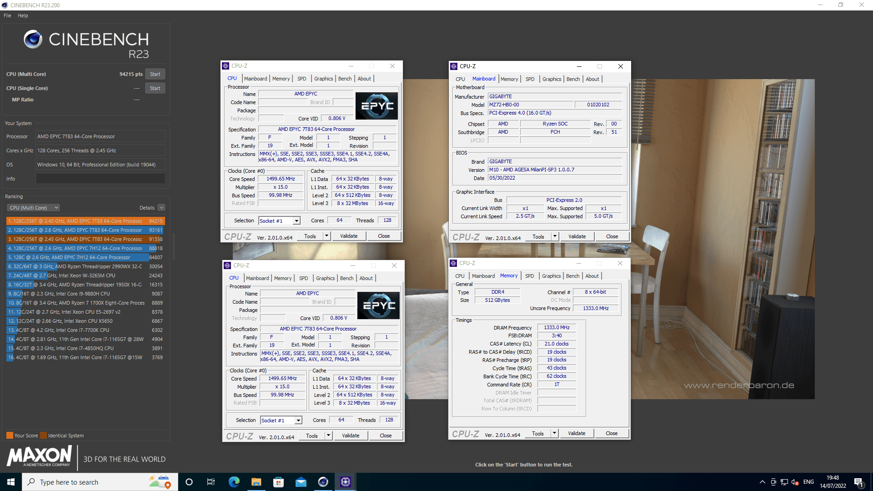873x491 pixels.
Task: Click the Cortana circle icon
Action: point(189,482)
